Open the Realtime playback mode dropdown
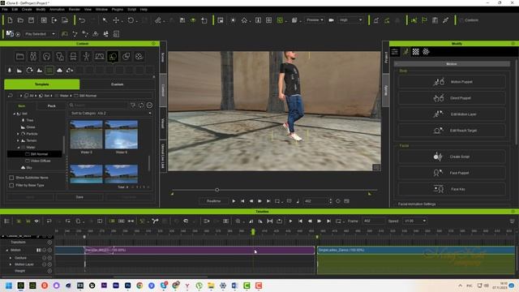This screenshot has height=292, width=519. [213, 201]
